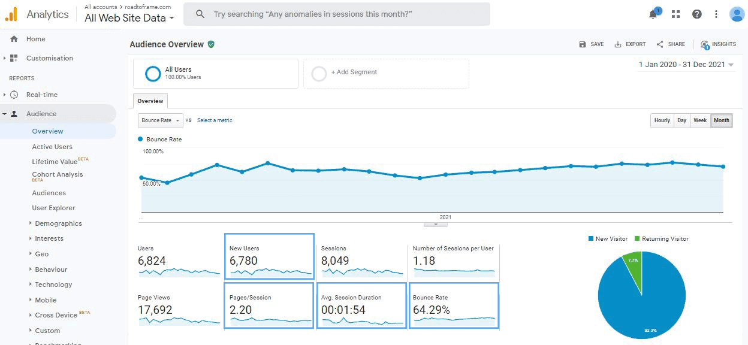Open the Insights panel icon
Viewport: 748px width, 345px height.
point(705,44)
